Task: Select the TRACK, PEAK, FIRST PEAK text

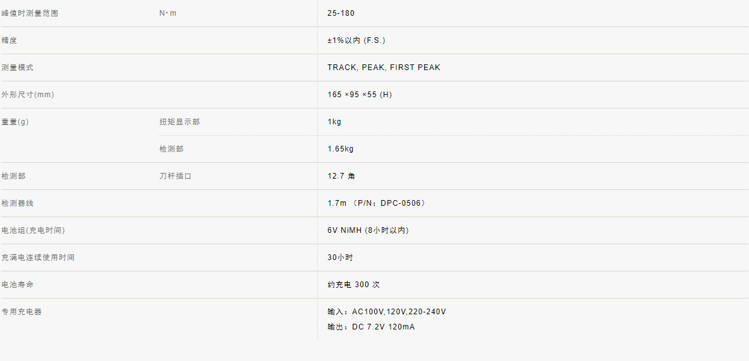Action: (x=384, y=68)
